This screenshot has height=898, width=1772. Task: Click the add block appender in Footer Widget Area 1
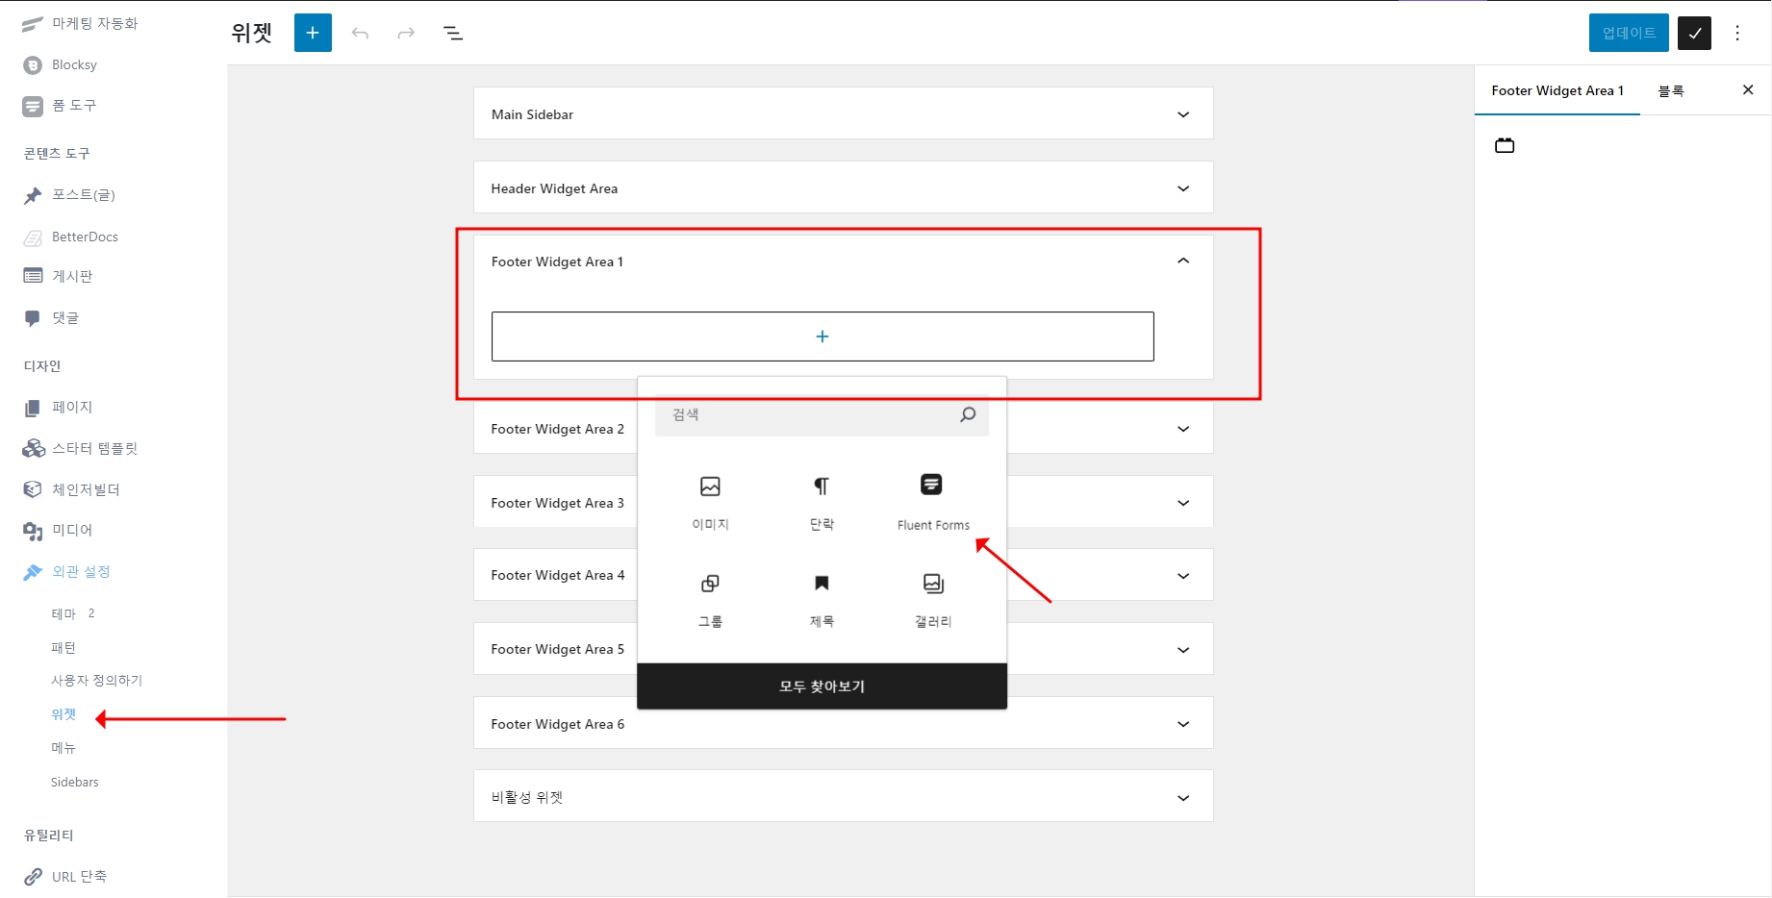(x=823, y=337)
